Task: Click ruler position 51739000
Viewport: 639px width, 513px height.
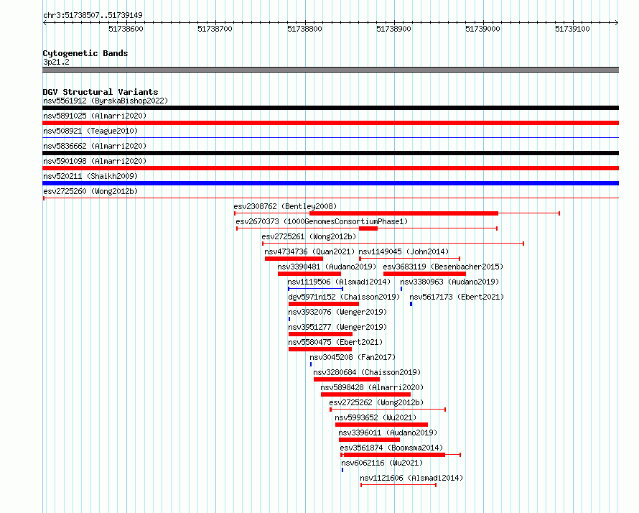Action: tap(483, 29)
